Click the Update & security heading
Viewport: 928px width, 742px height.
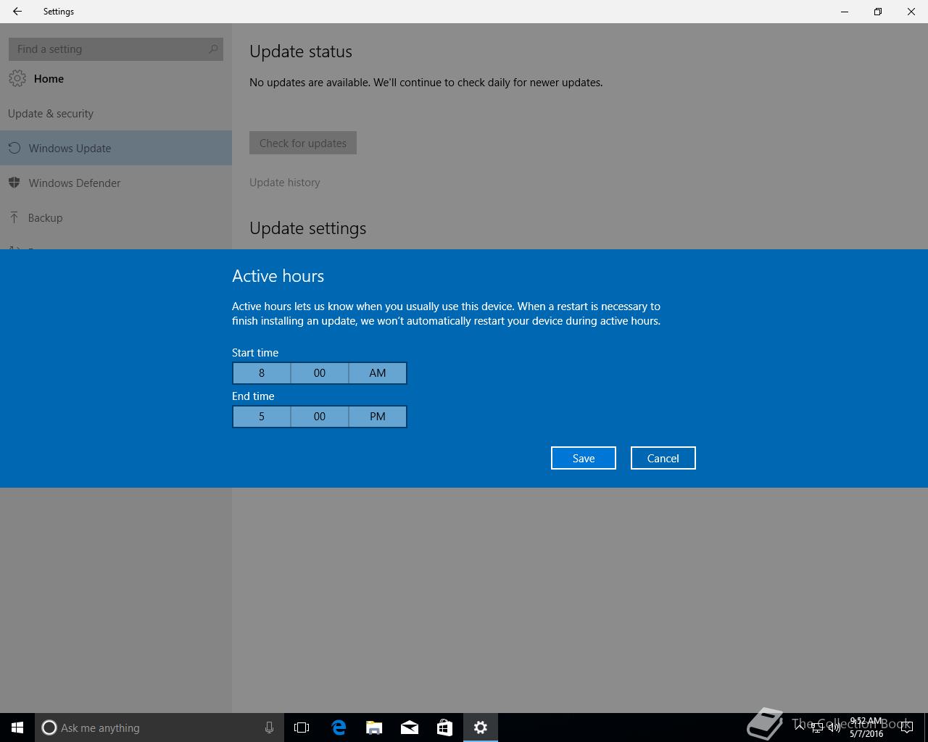point(51,114)
